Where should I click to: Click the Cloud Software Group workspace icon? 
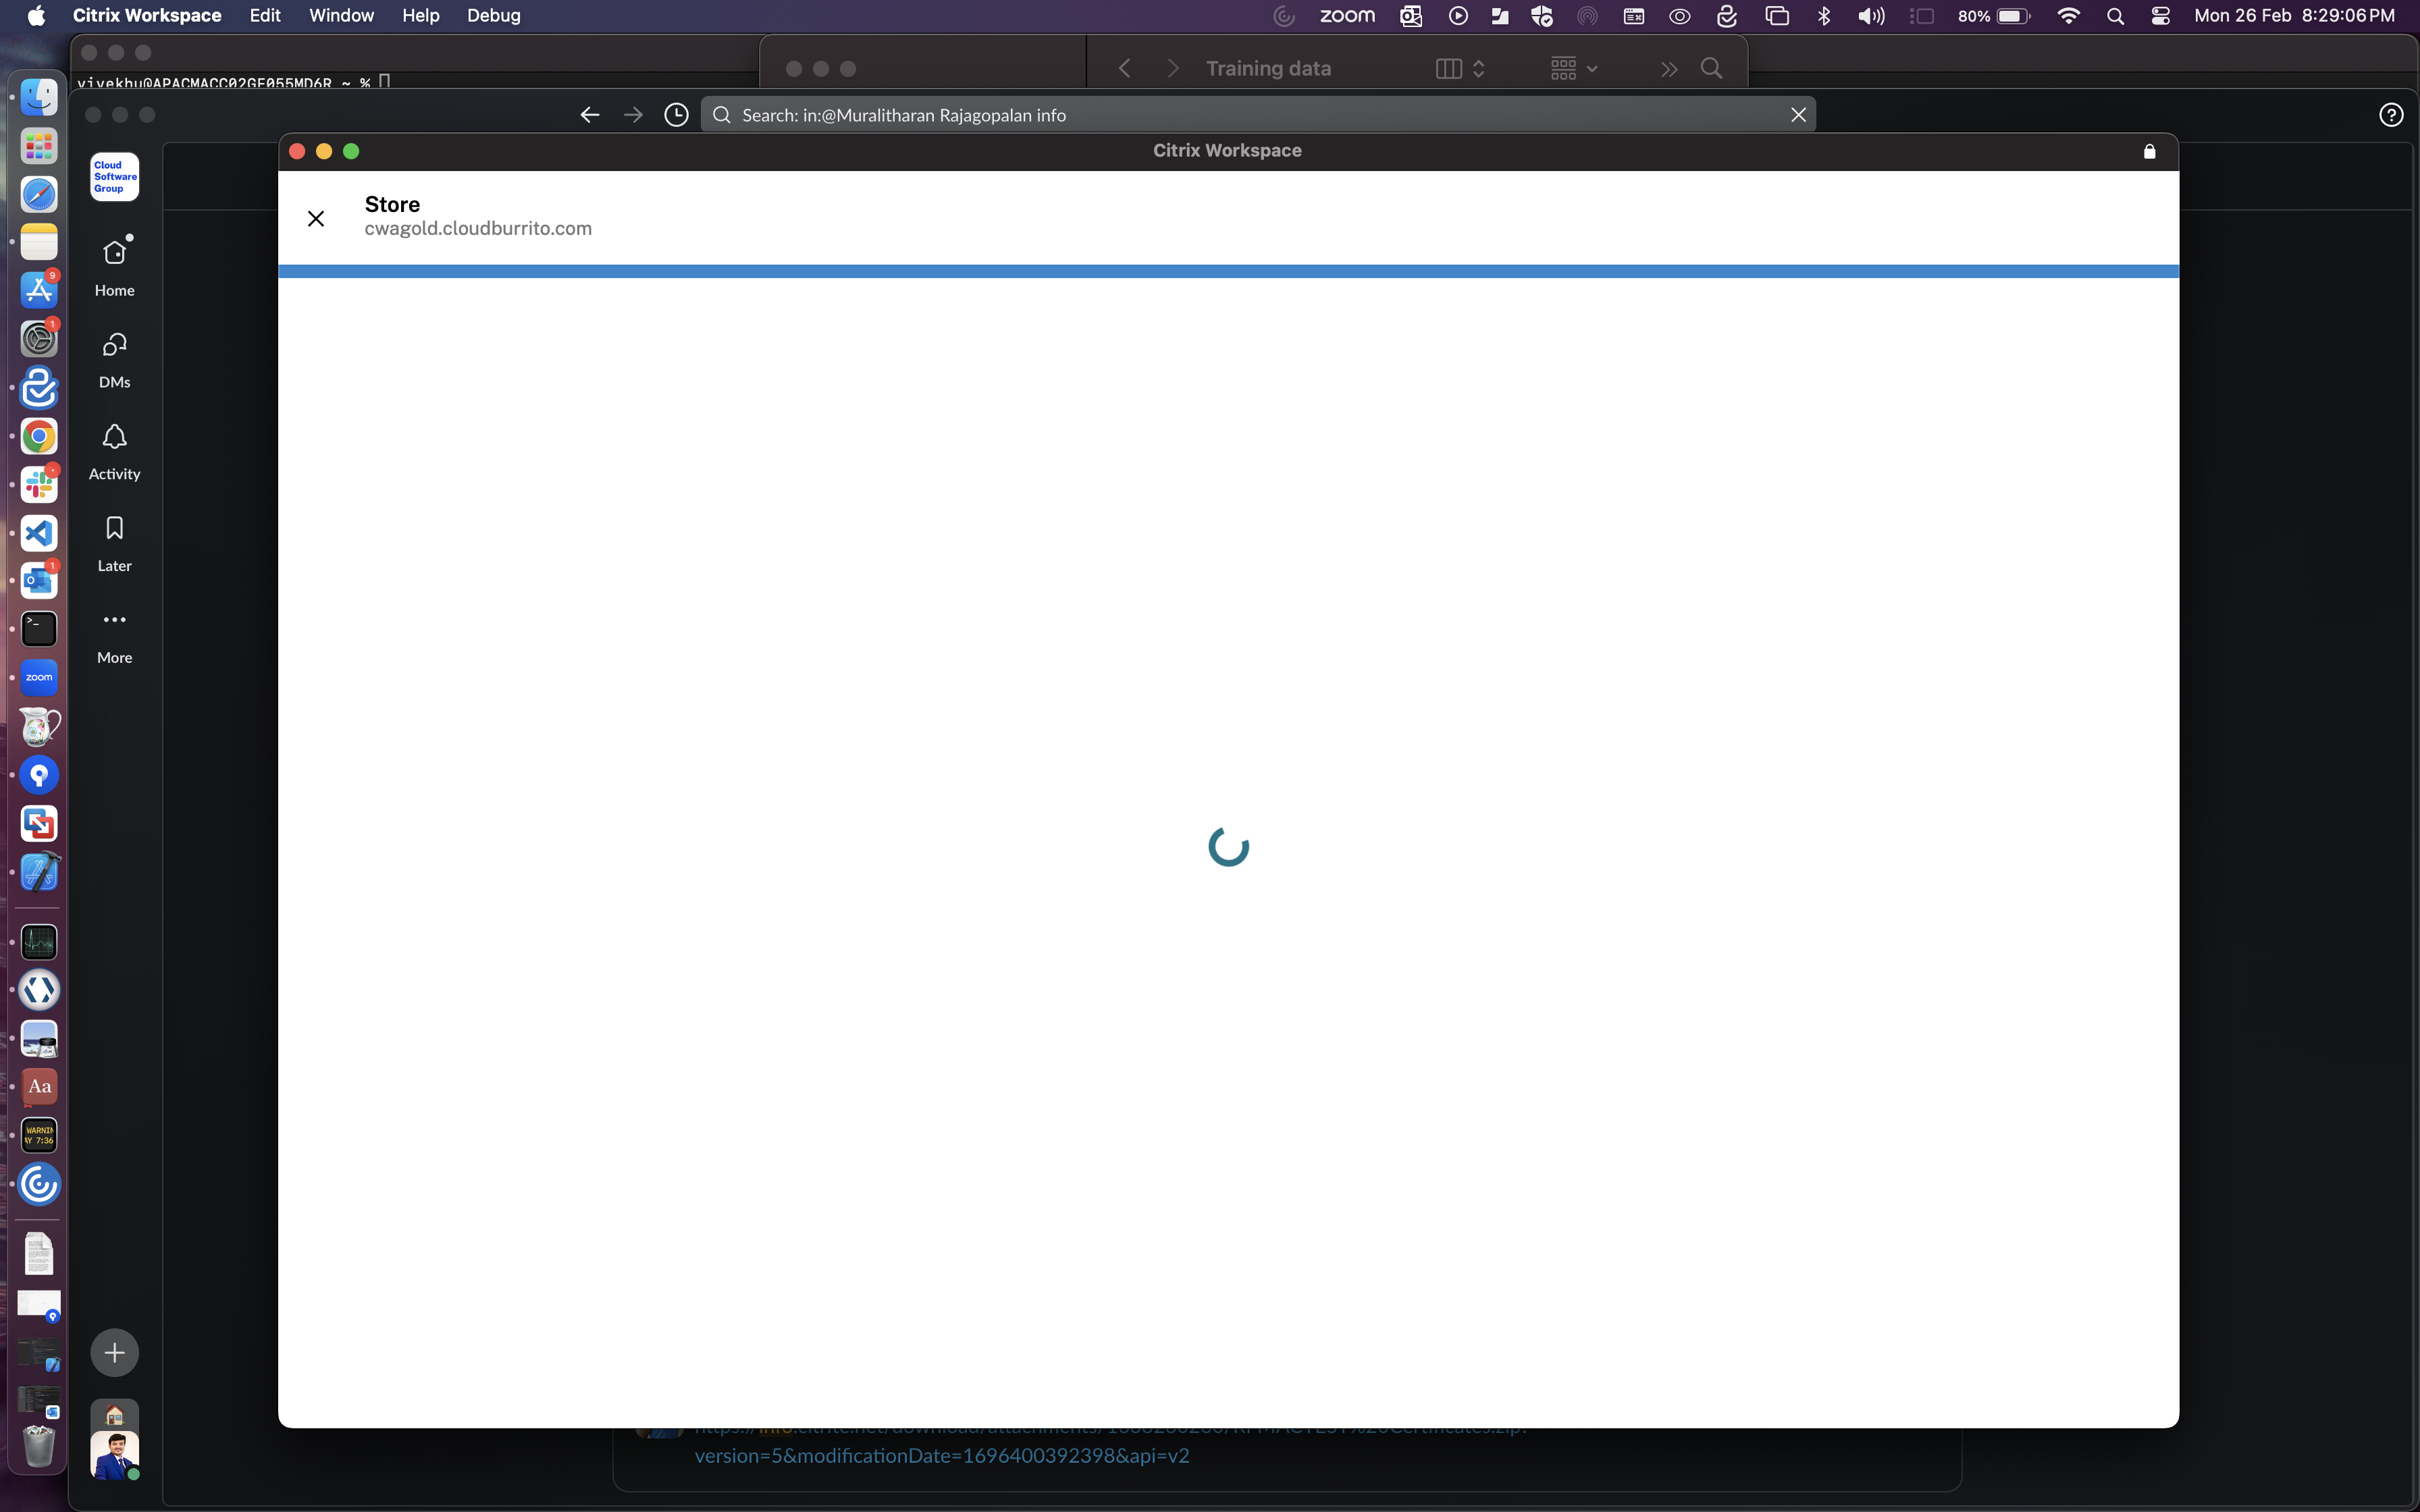114,177
